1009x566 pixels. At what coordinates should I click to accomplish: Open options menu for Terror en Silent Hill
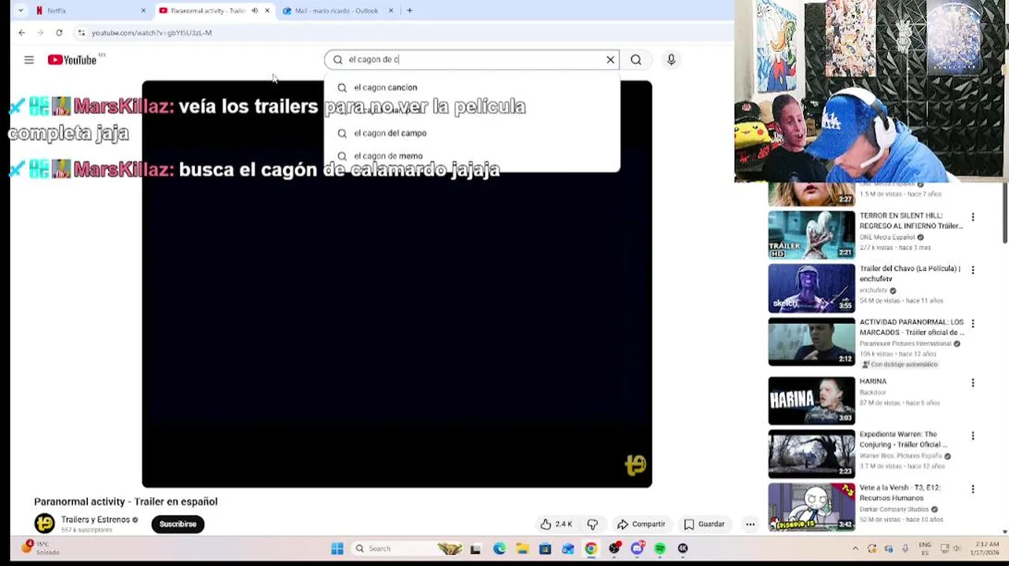click(973, 217)
